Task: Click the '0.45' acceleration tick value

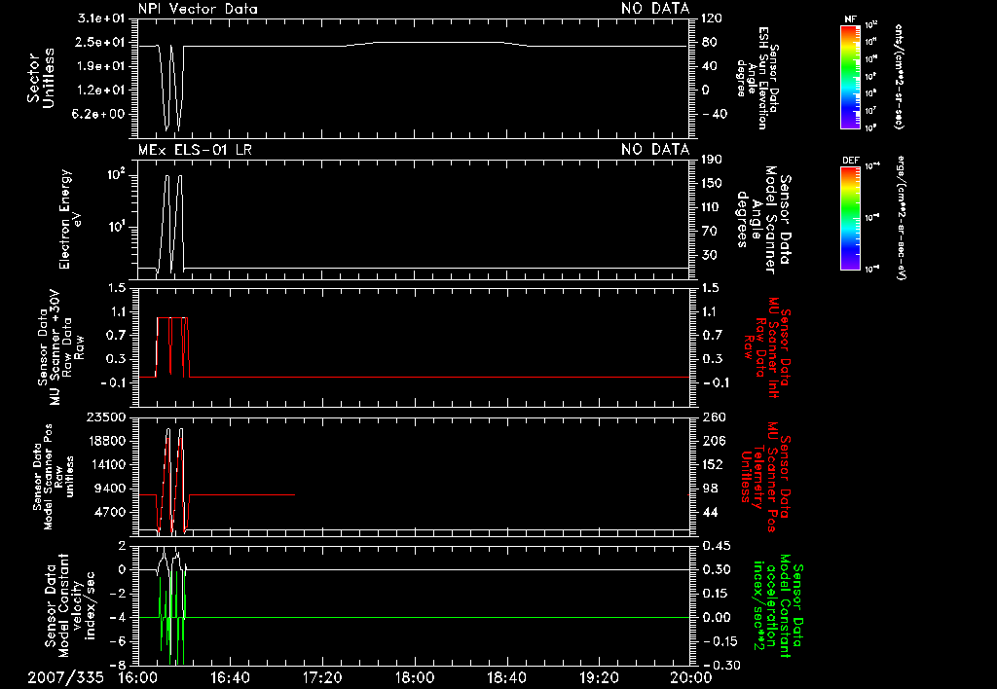Action: 716,546
